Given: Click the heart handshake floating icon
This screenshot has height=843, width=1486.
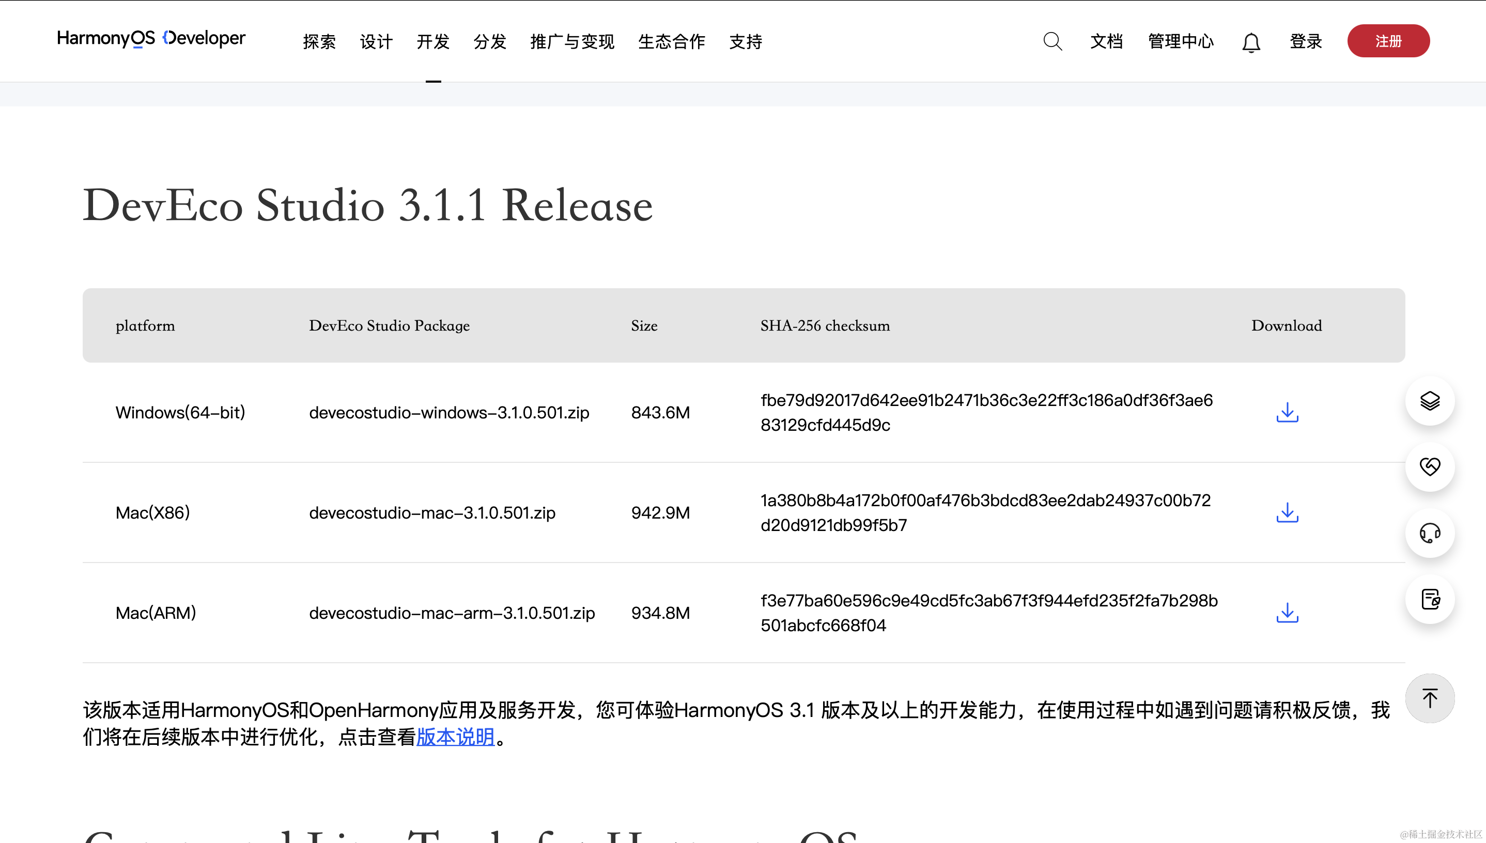Looking at the screenshot, I should [x=1429, y=466].
